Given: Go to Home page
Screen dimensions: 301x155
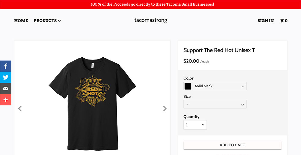Looking at the screenshot, I should click(21, 21).
